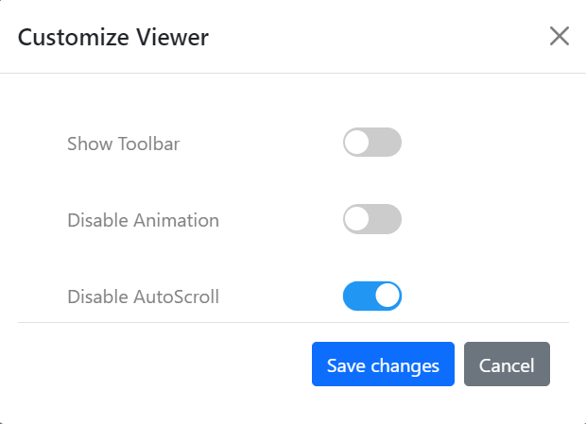Dismiss the dialog using Cancel
The height and width of the screenshot is (424, 586).
pyautogui.click(x=507, y=365)
